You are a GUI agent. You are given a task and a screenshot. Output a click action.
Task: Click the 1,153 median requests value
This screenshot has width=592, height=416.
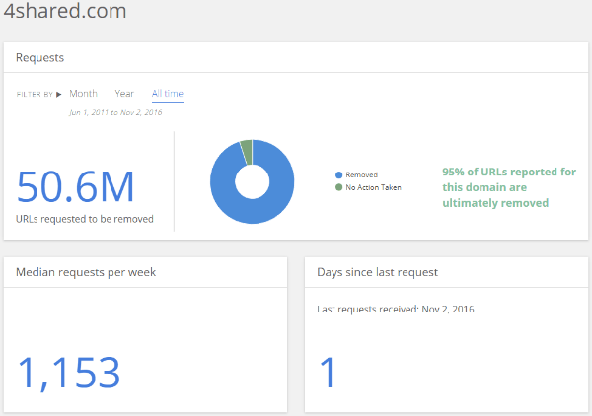click(x=69, y=373)
